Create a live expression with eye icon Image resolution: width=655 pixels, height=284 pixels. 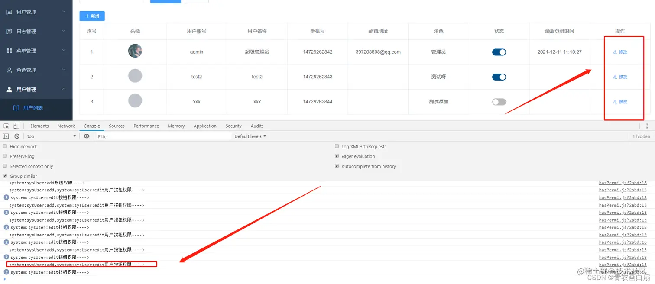coord(87,136)
